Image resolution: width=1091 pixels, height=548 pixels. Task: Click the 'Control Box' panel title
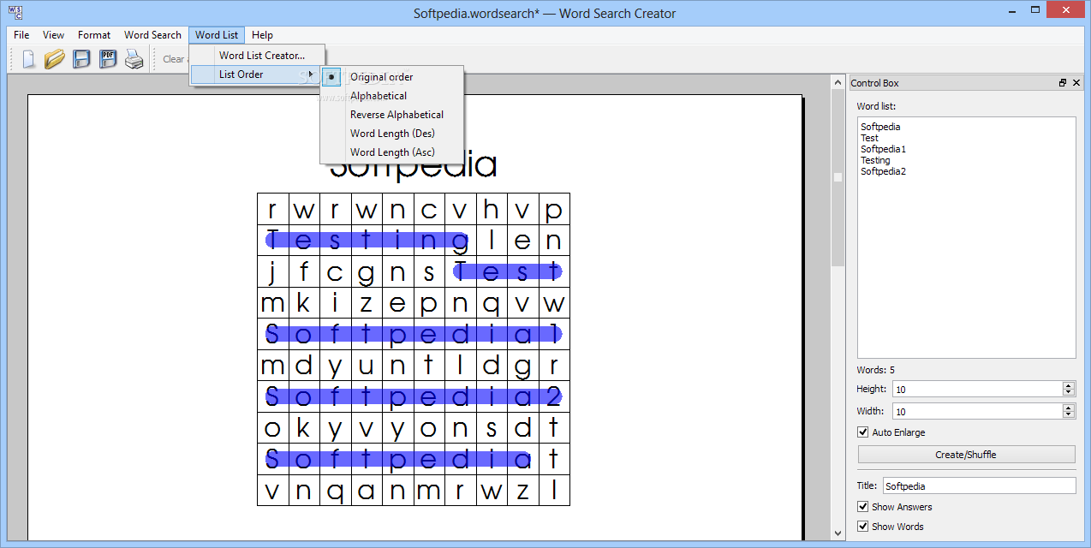coord(874,83)
